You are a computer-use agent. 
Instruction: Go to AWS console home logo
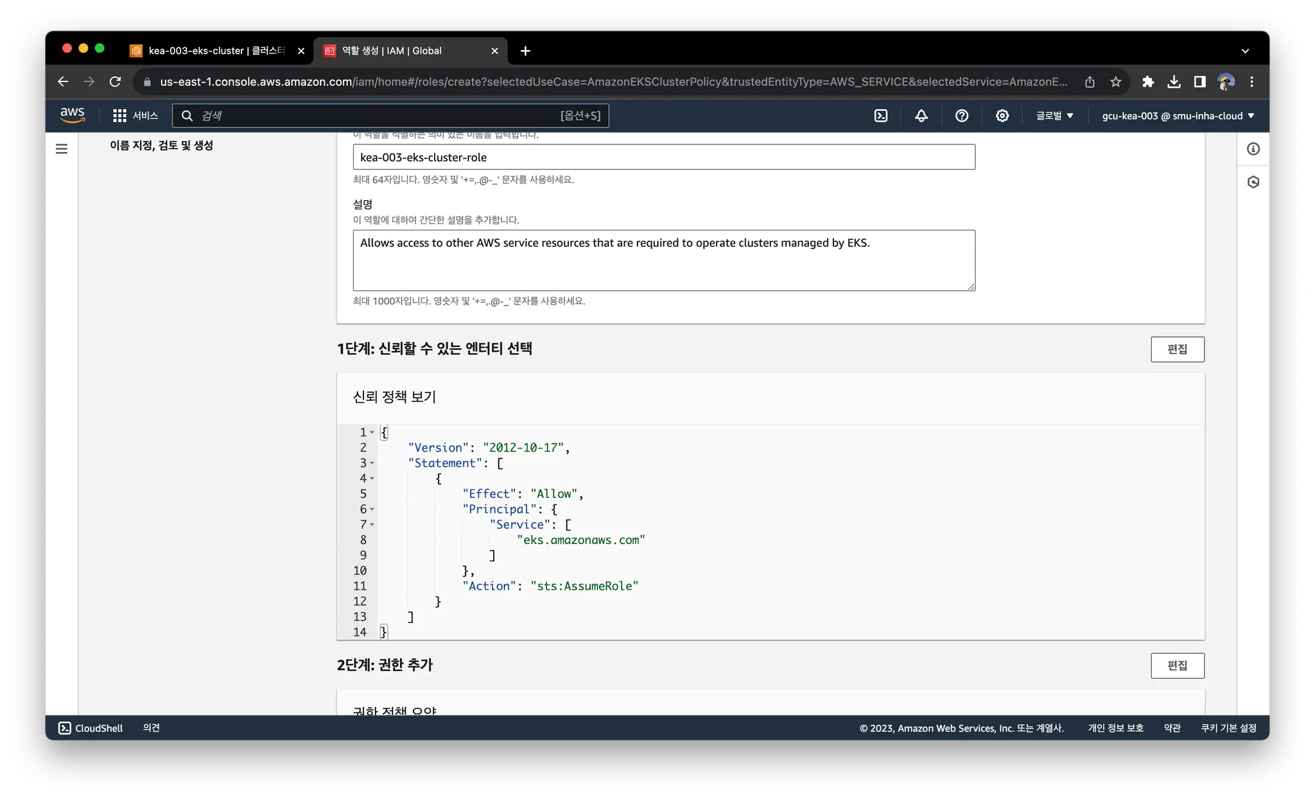click(x=73, y=115)
